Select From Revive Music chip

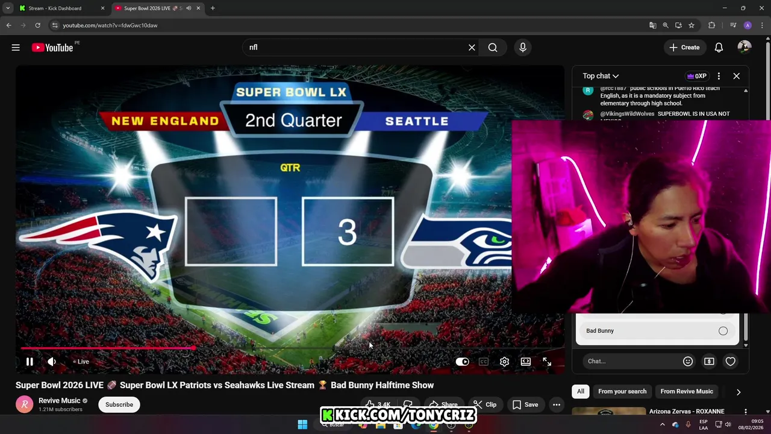click(687, 391)
